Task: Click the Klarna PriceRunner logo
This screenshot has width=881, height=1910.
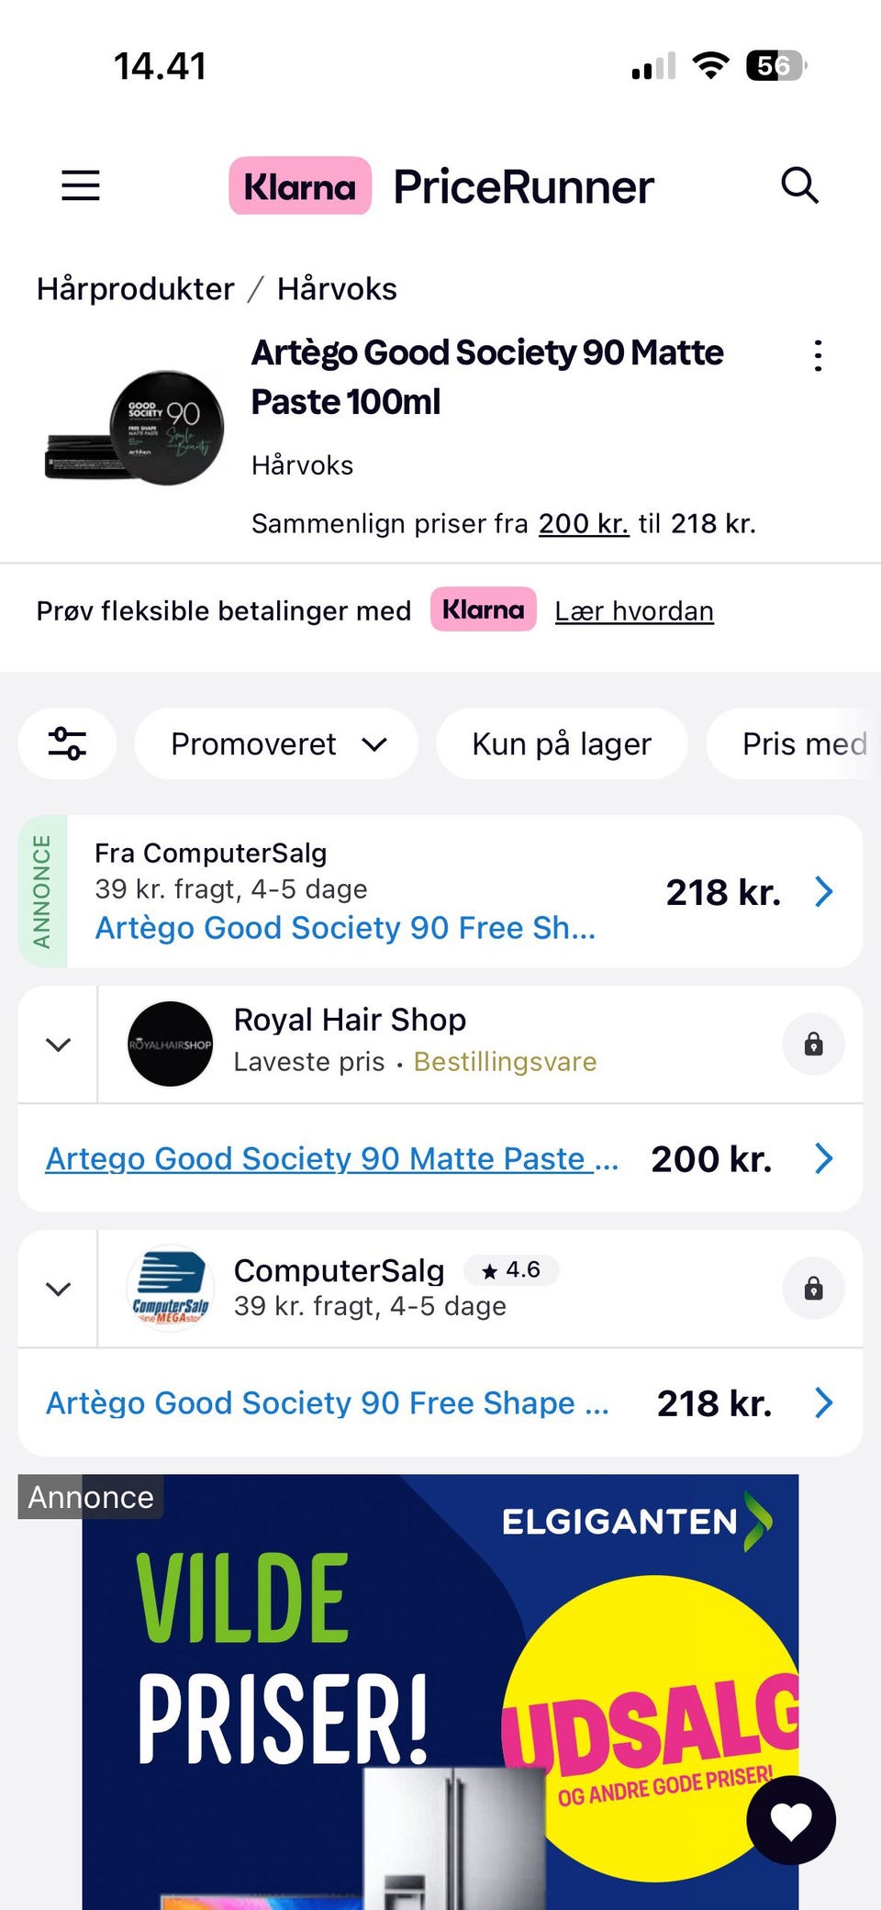Action: point(441,186)
